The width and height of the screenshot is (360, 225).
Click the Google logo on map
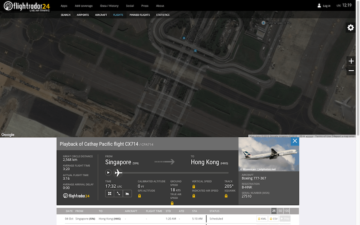(x=8, y=135)
